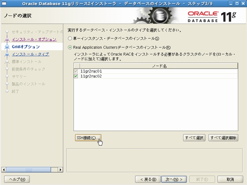
Task: Click the Gridオプション step node icon
Action: pyautogui.click(x=7, y=47)
